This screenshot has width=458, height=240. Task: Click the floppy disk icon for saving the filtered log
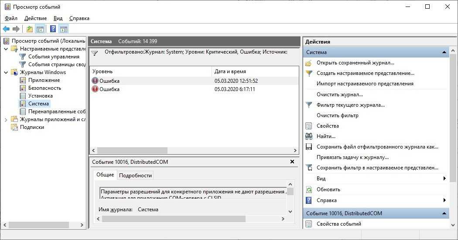(x=309, y=147)
